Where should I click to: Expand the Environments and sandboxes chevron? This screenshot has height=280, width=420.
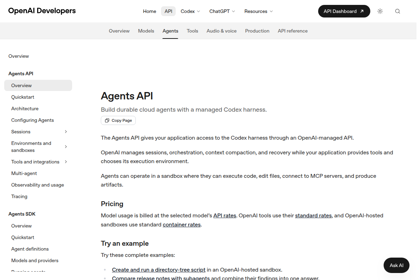click(66, 147)
